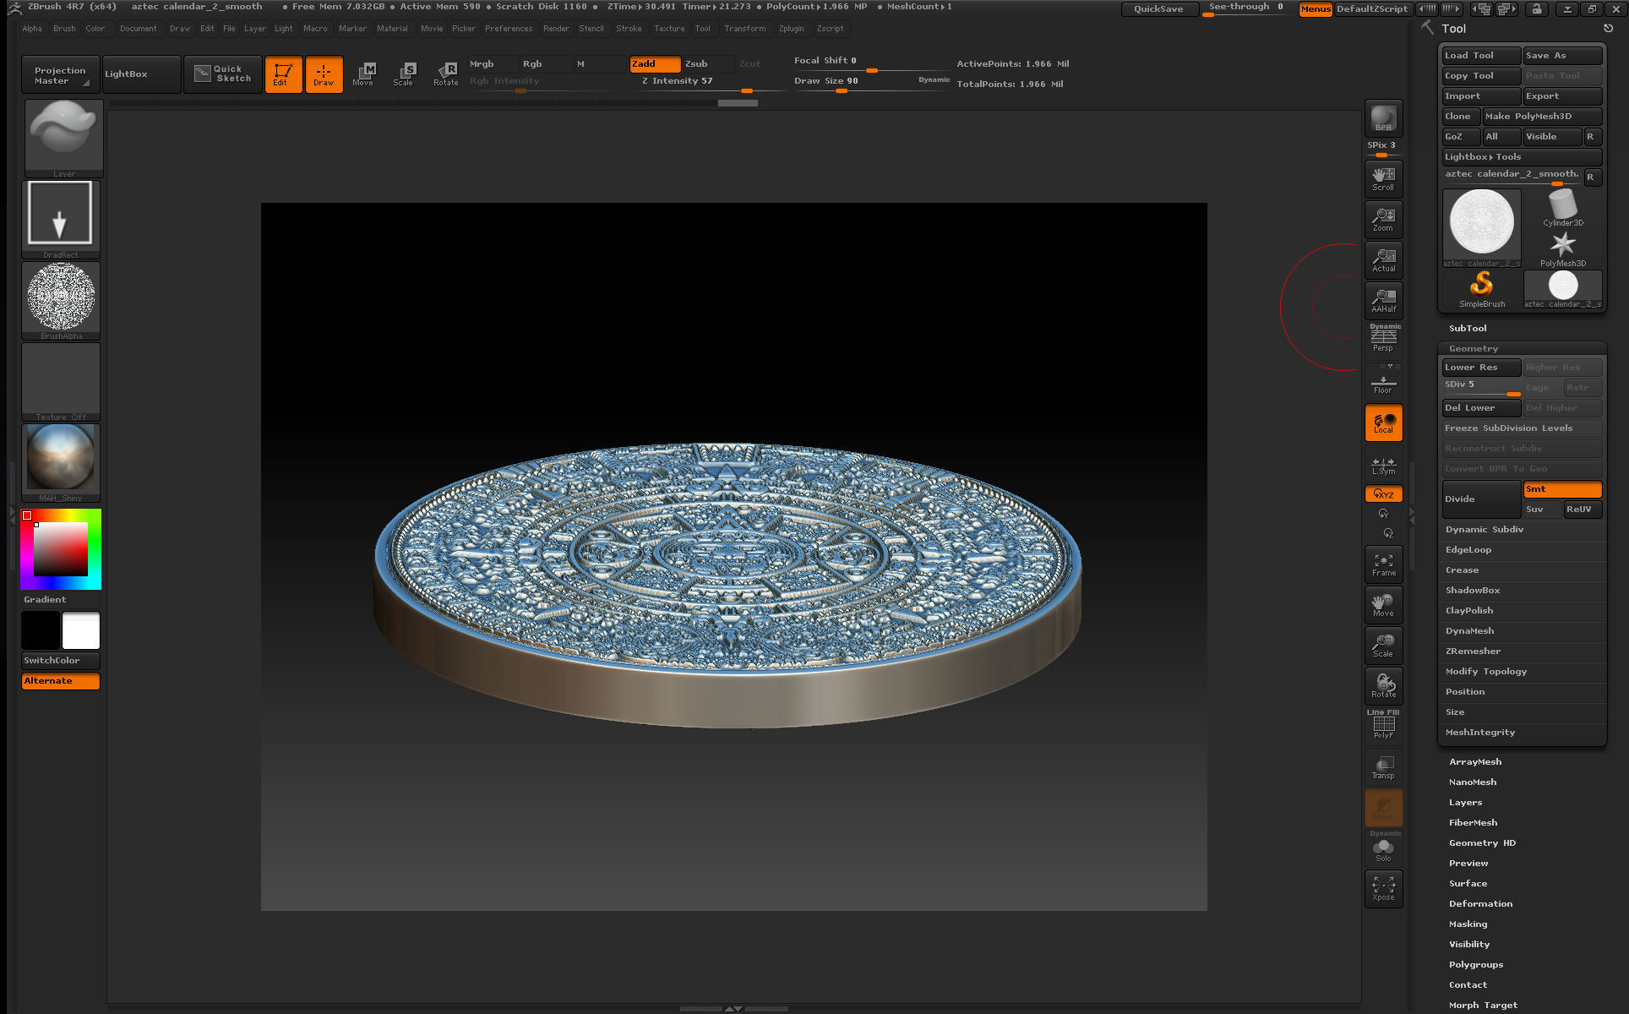The height and width of the screenshot is (1014, 1629).
Task: Activate Edit mode button
Action: [283, 74]
